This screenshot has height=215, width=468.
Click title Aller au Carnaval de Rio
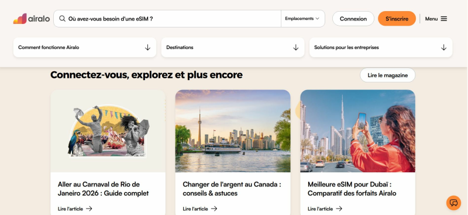(104, 189)
